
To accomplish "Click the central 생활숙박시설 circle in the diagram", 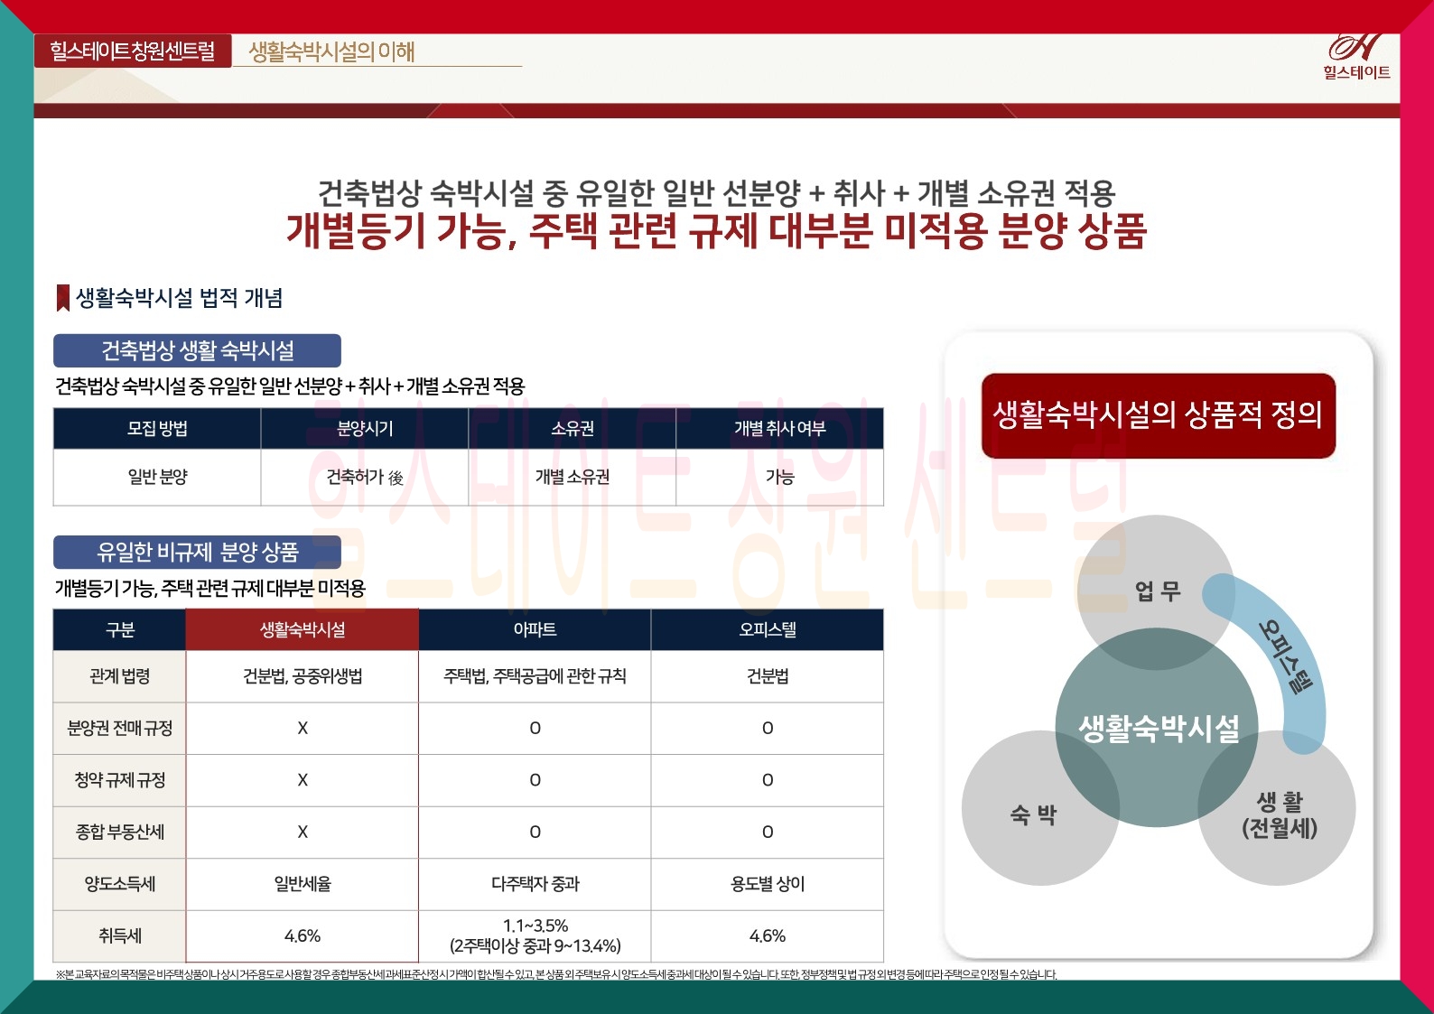I will (x=1158, y=728).
